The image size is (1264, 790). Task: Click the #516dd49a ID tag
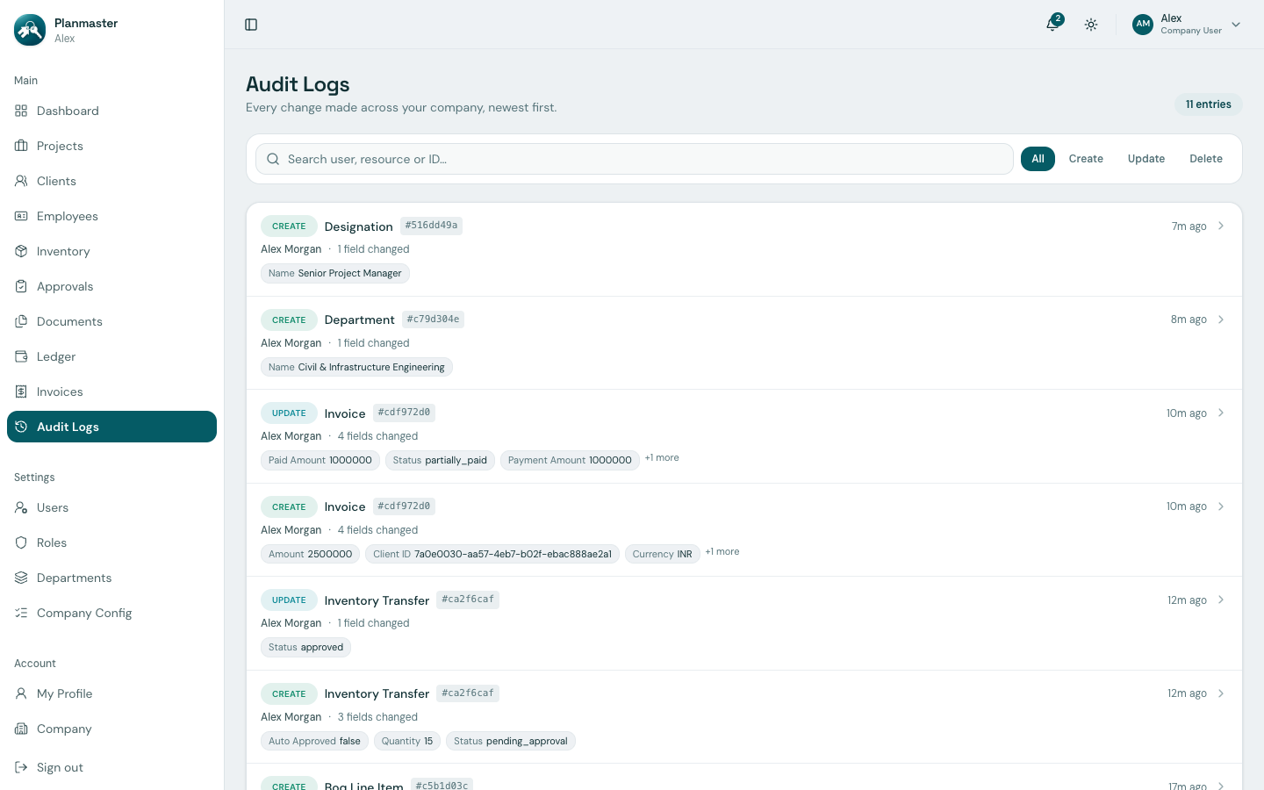(431, 226)
